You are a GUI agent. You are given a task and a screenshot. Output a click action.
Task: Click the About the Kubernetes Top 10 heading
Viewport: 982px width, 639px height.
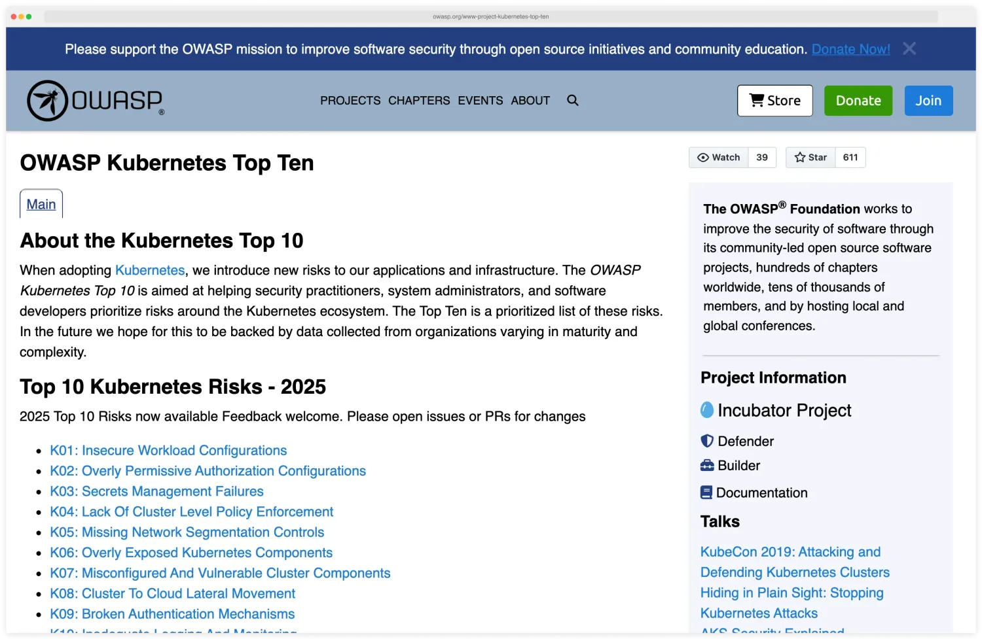pyautogui.click(x=162, y=241)
